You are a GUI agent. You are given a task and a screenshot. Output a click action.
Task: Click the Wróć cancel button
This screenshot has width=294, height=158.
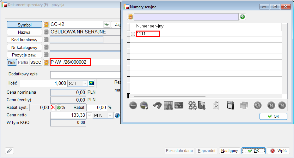278,151
